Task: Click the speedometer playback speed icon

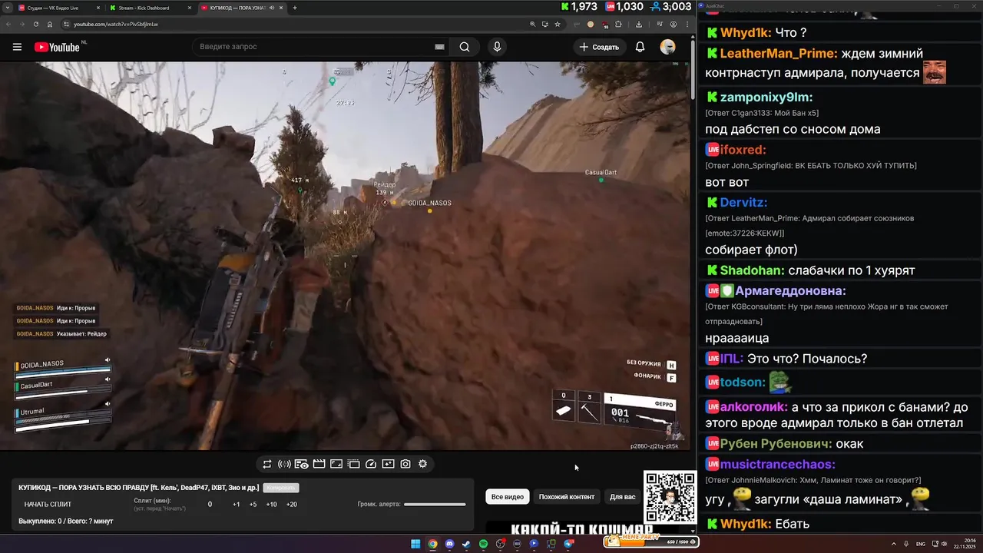Action: coord(371,464)
